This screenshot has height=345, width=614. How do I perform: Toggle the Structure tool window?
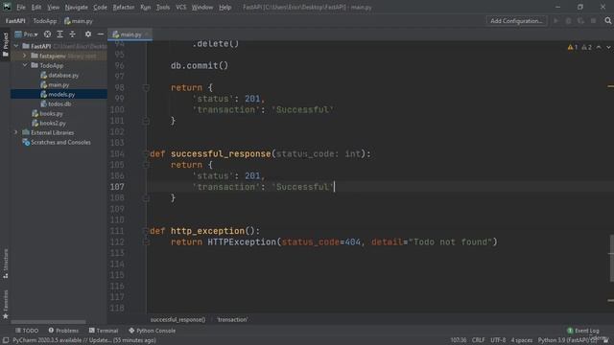(x=5, y=264)
